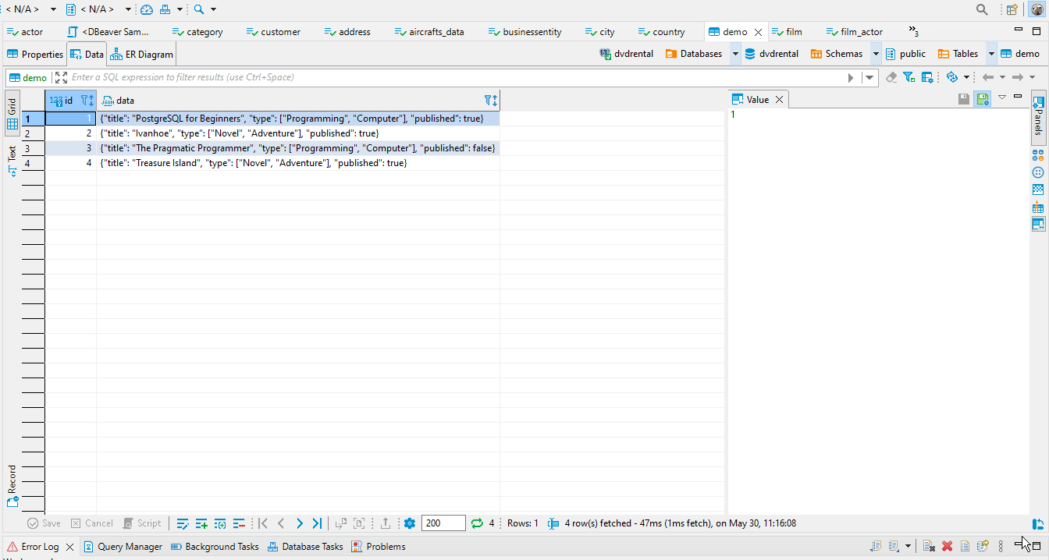Navigate to the last row
The image size is (1049, 560).
click(x=317, y=523)
